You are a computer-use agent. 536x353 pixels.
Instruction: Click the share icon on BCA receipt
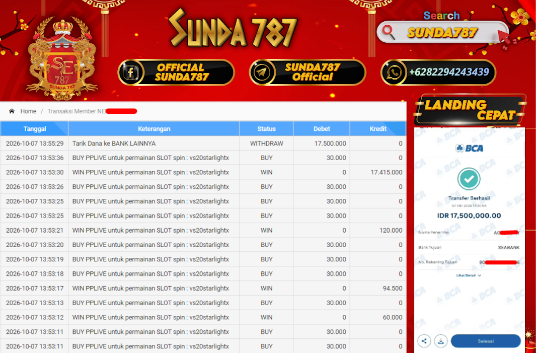click(424, 341)
